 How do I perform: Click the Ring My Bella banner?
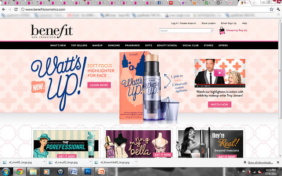(x=138, y=144)
